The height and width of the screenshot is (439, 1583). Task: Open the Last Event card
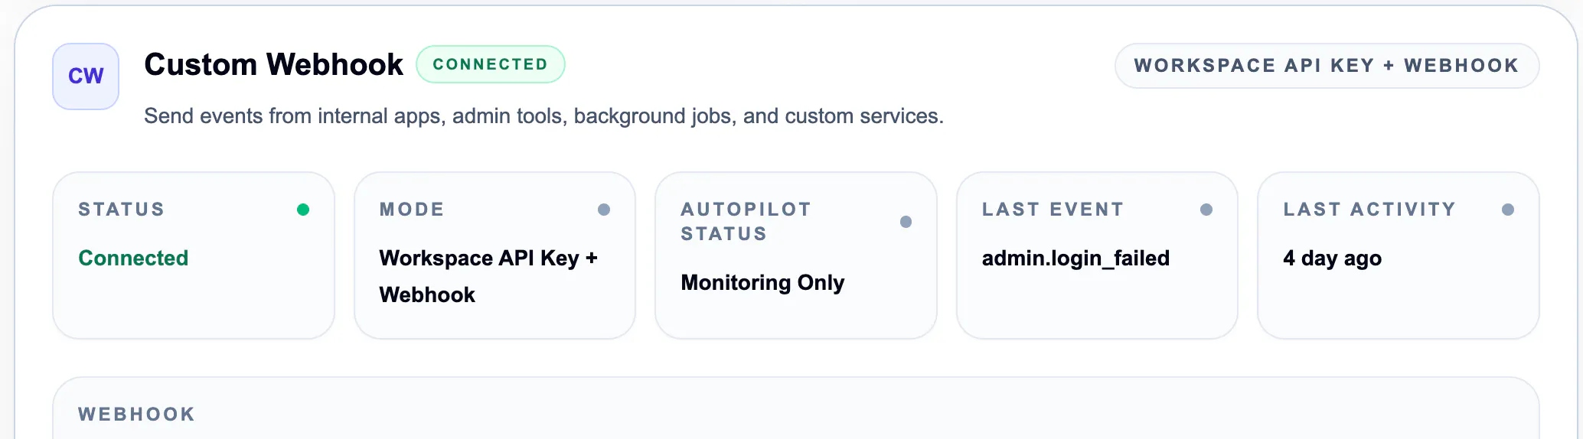coord(1097,255)
